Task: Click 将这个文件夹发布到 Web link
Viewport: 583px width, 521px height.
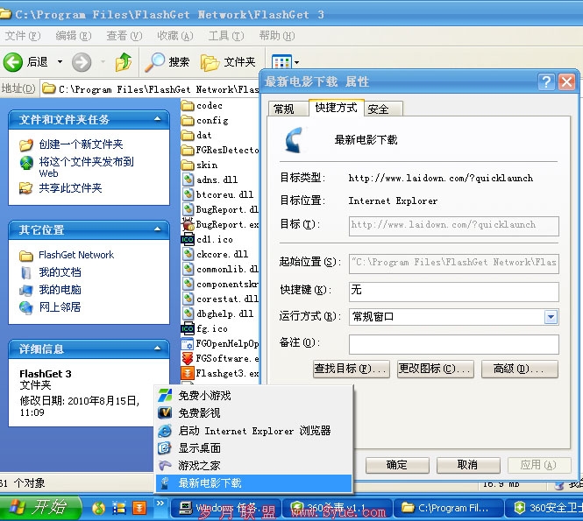Action: [86, 167]
